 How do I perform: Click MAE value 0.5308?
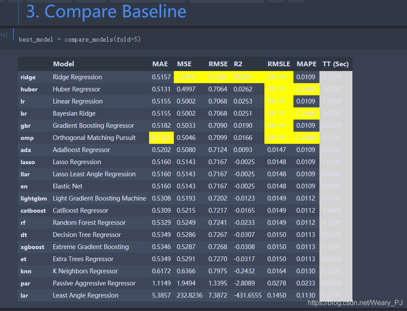[x=161, y=198]
